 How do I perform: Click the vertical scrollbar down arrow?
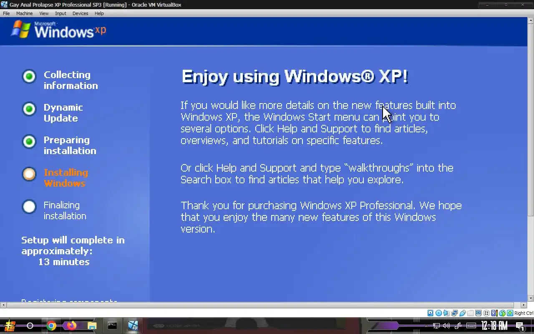pos(531,299)
